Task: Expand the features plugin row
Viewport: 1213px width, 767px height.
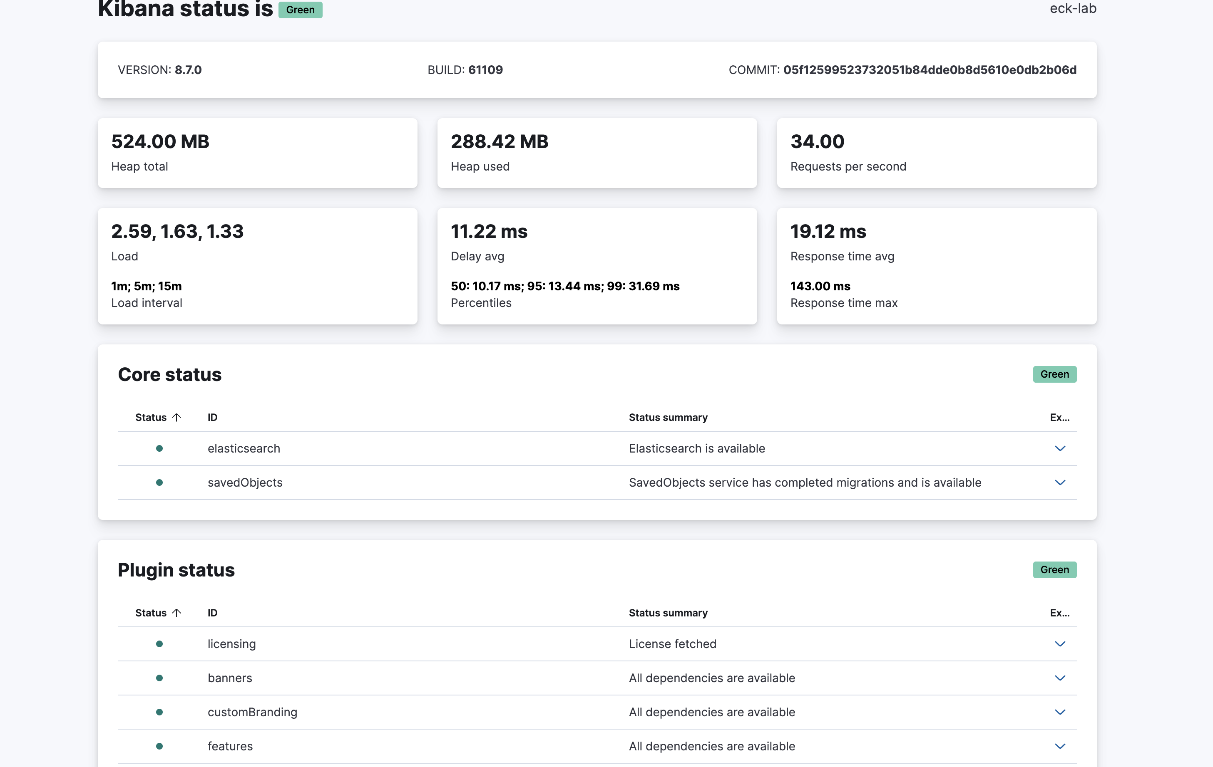Action: click(x=1059, y=746)
